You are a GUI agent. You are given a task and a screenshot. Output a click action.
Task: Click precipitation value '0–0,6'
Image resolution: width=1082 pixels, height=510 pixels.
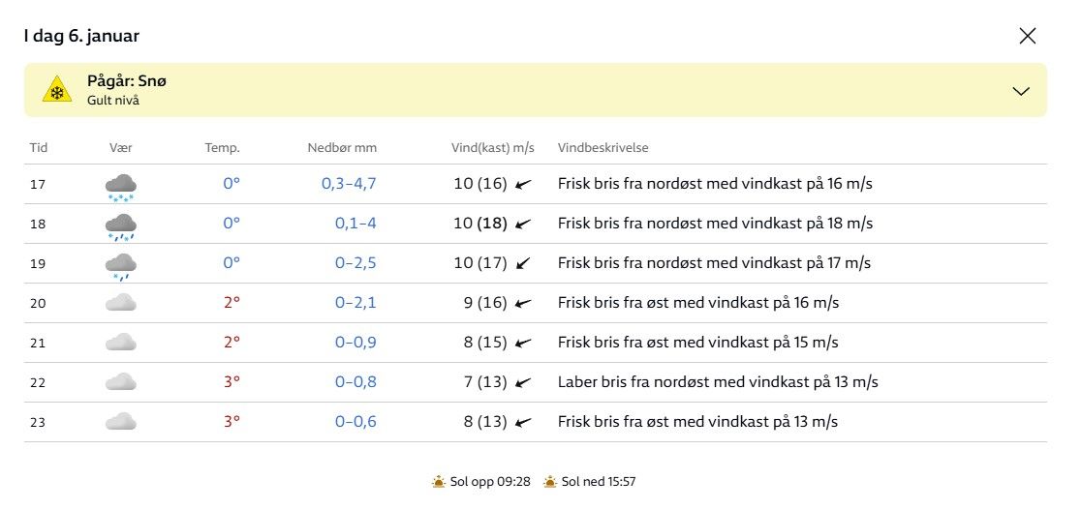pos(356,422)
